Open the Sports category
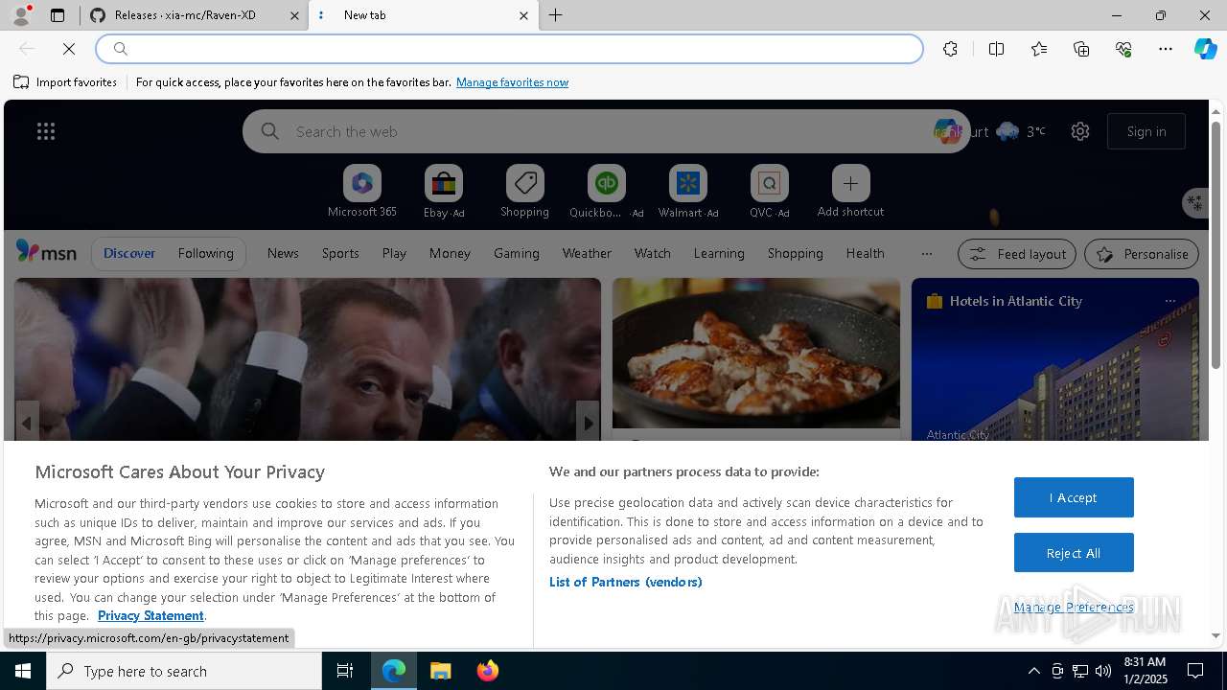The width and height of the screenshot is (1227, 690). click(340, 253)
